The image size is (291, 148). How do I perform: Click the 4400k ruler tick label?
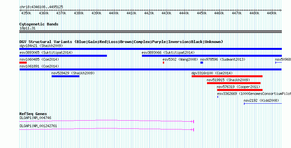tap(114, 13)
